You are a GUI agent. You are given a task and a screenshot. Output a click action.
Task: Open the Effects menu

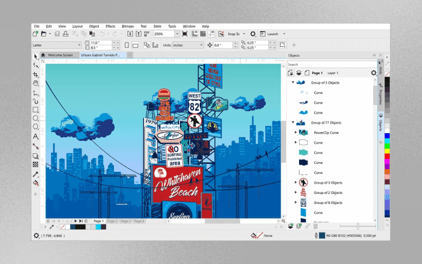click(x=111, y=26)
